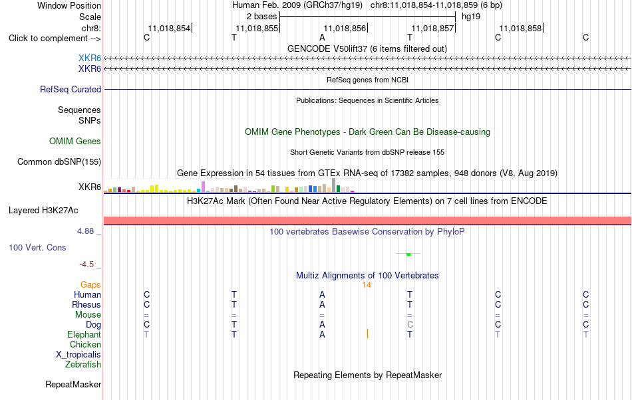Image resolution: width=632 pixels, height=400 pixels.
Task: Click the 4.88 PhyloP upper scale value
Action: (85, 231)
